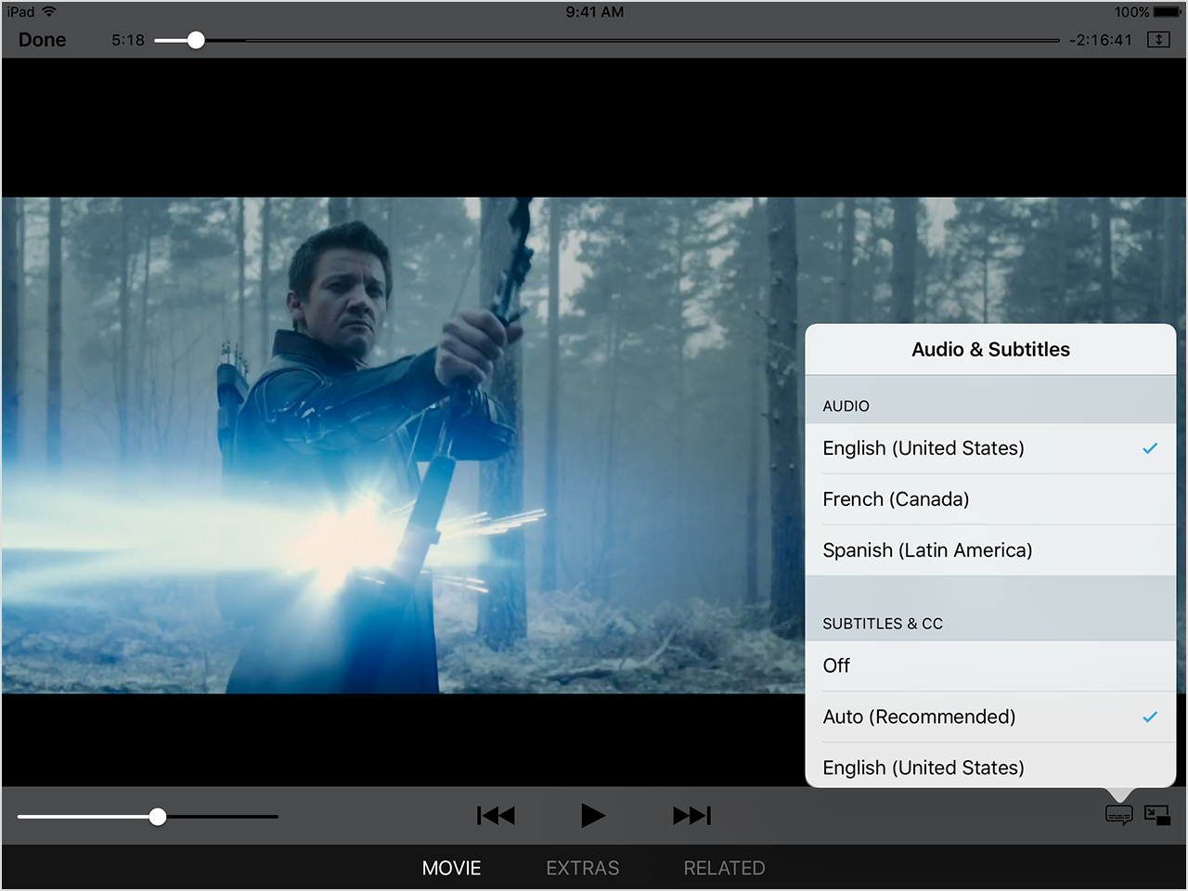1188x891 pixels.
Task: Turn subtitles Off
Action: click(x=990, y=665)
